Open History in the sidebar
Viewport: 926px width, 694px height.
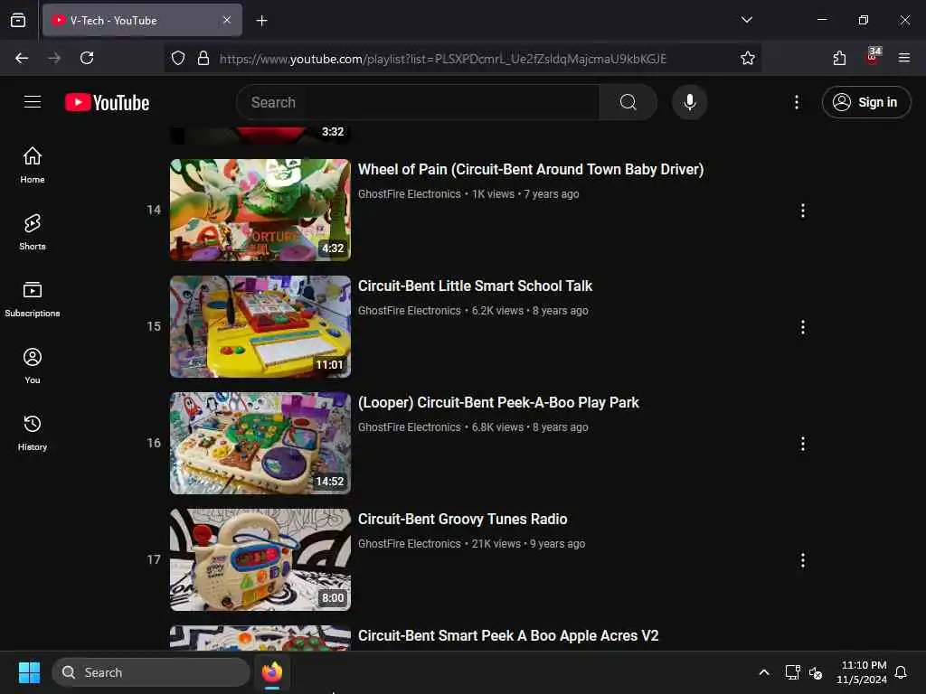click(x=33, y=433)
